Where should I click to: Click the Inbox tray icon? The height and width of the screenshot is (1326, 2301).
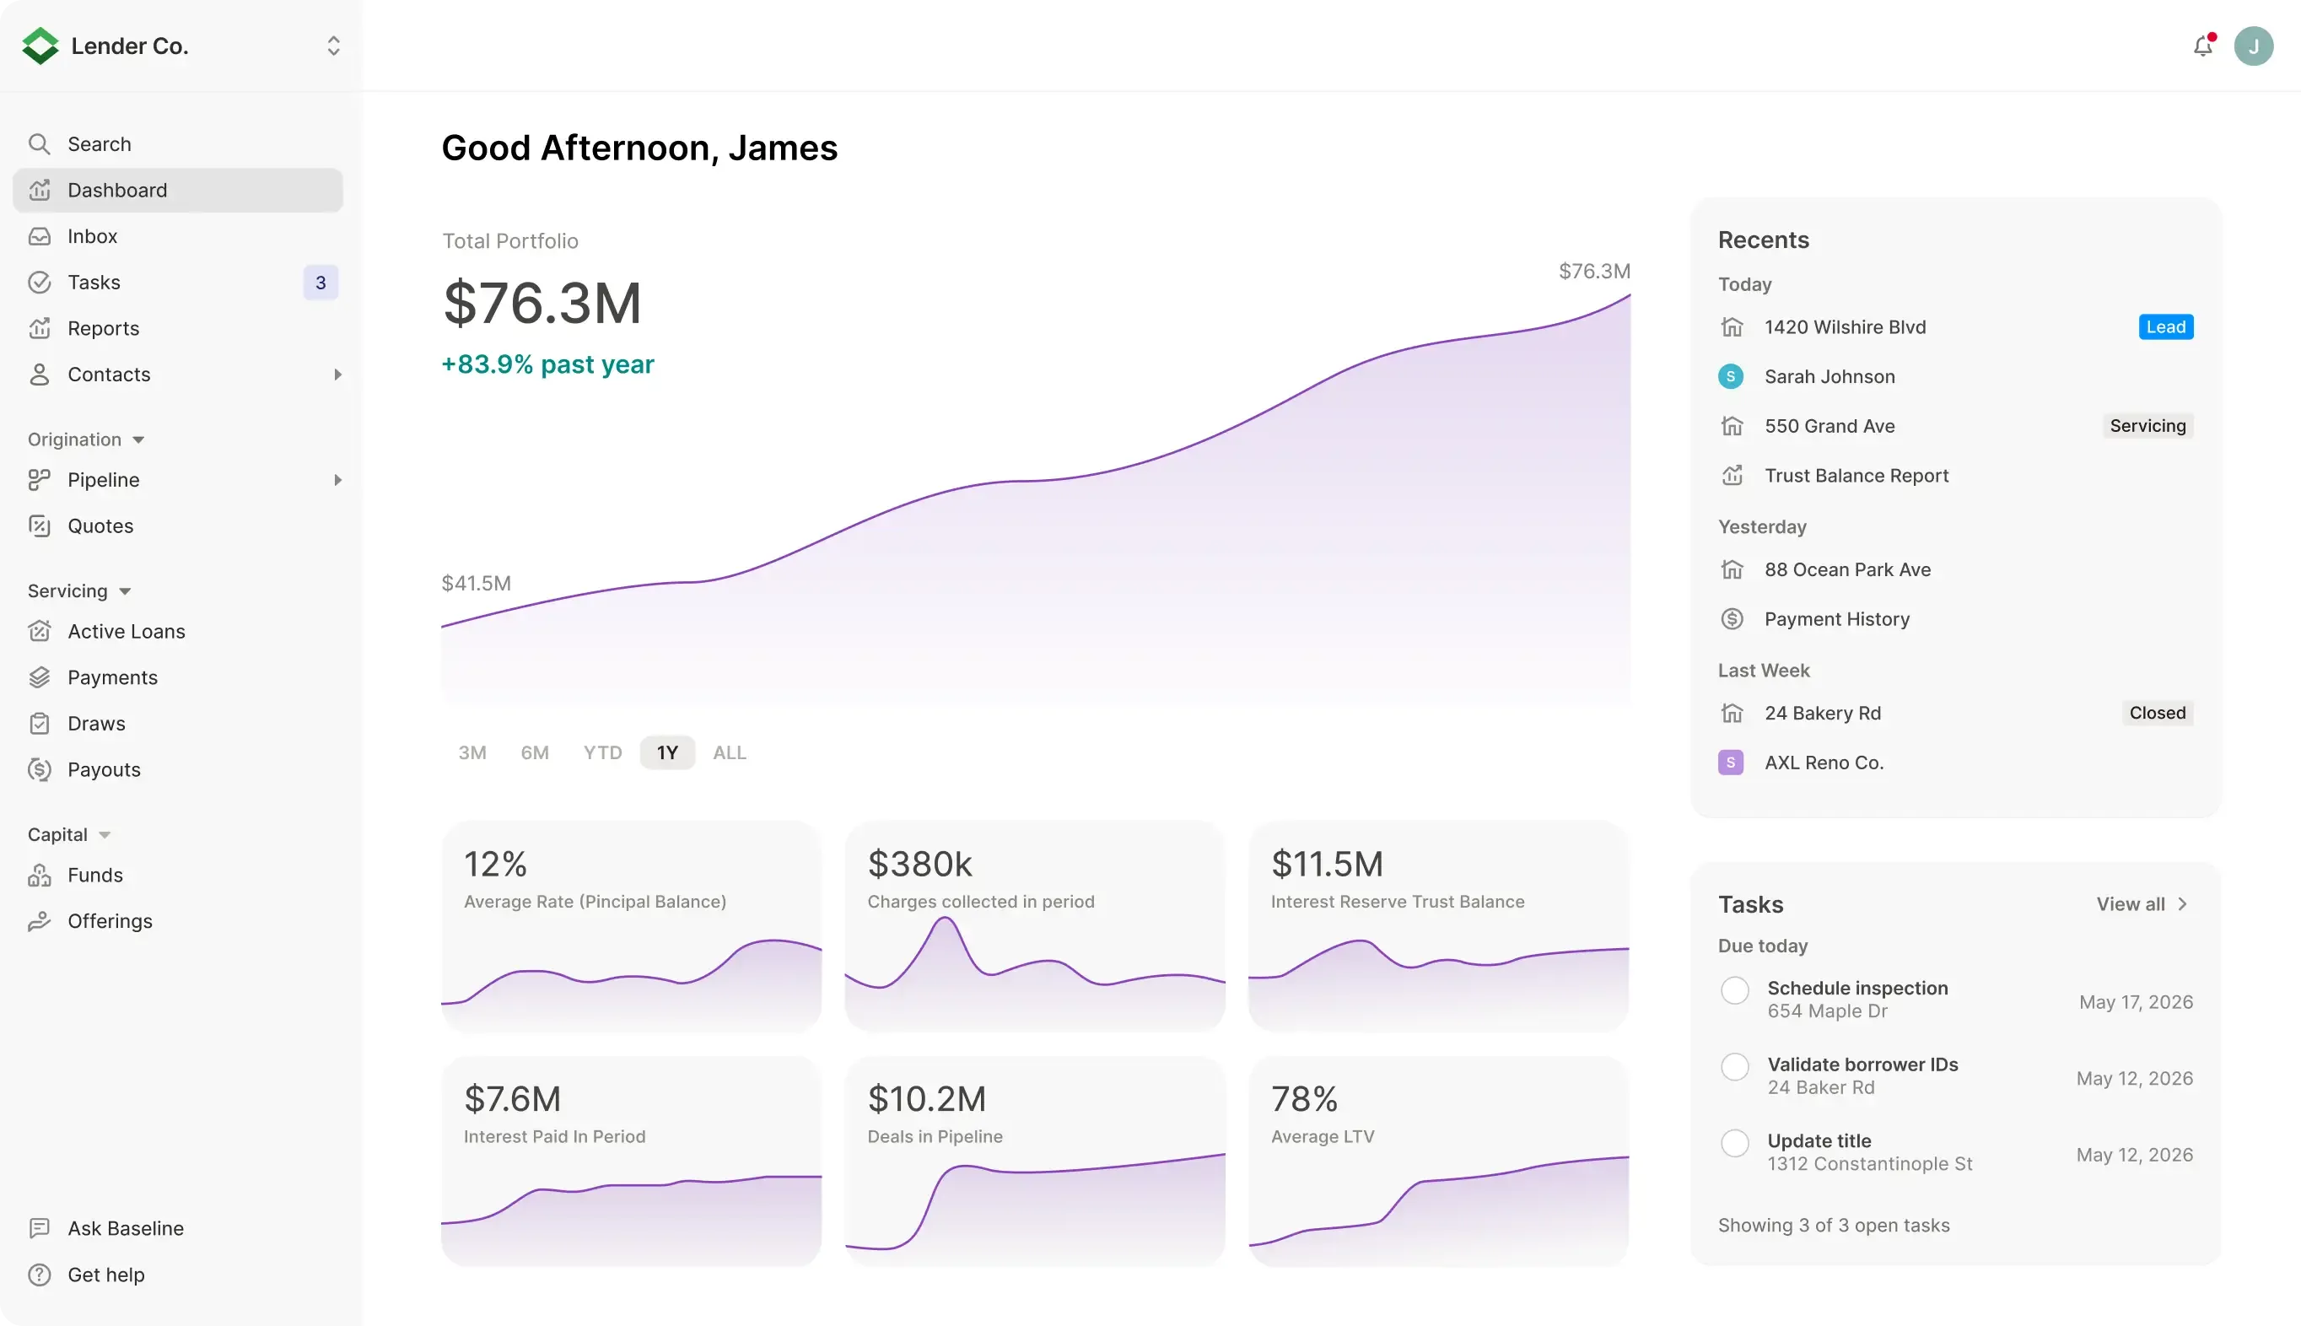coord(39,236)
